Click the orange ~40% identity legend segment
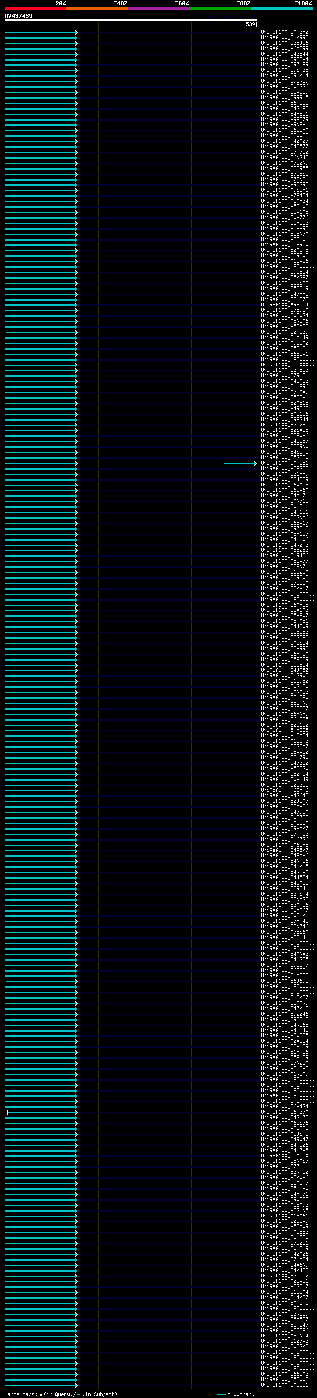Viewport: 317px width, 1398px height. click(97, 9)
